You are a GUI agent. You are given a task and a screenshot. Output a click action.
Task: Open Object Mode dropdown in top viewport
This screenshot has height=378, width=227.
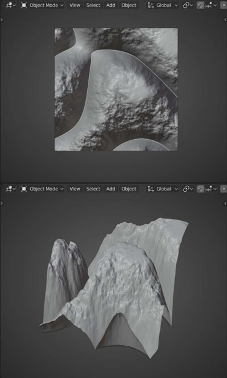(42, 5)
